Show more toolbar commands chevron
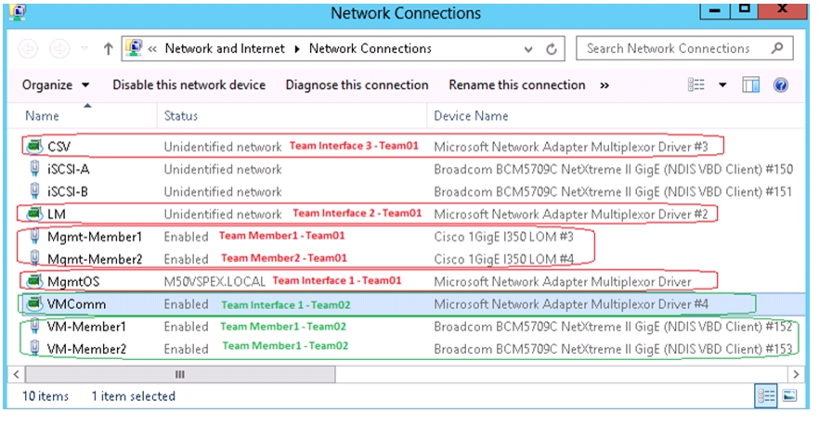Image resolution: width=819 pixels, height=439 pixels. pos(604,85)
